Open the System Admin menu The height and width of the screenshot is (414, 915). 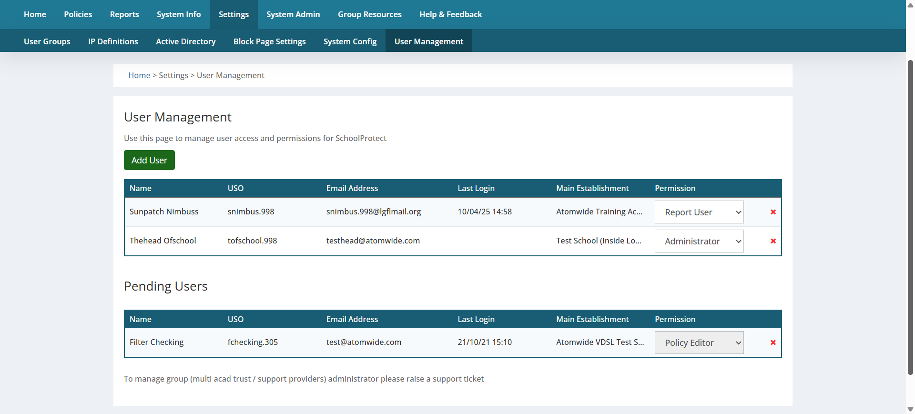click(x=293, y=14)
